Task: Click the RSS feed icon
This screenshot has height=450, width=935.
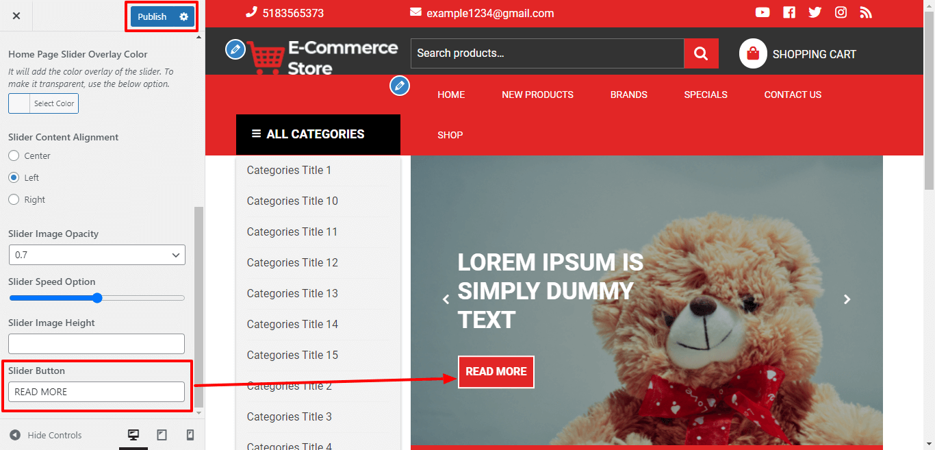Action: [866, 12]
